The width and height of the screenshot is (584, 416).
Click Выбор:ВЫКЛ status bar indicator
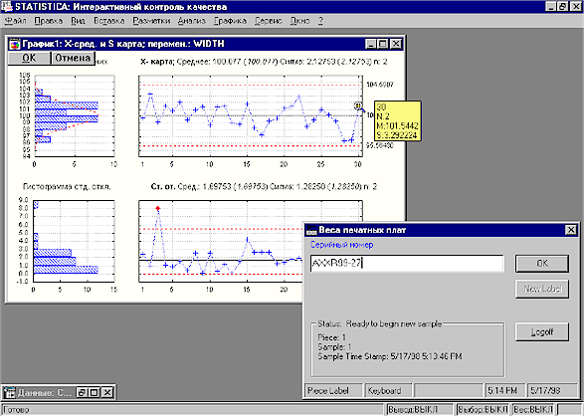click(484, 410)
